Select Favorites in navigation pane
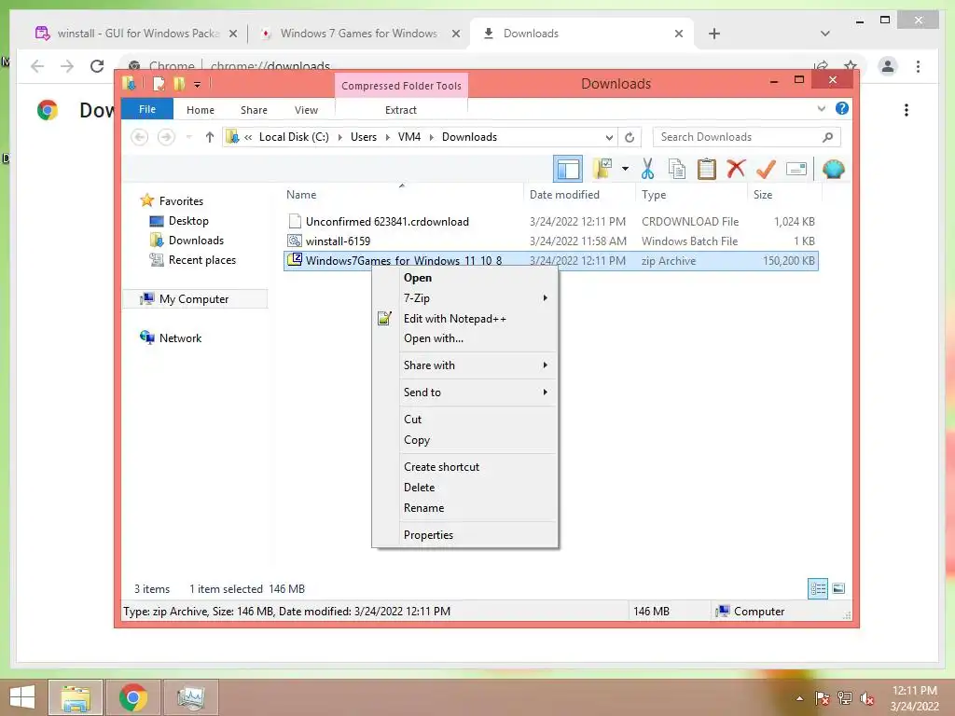The width and height of the screenshot is (955, 716). point(172,200)
